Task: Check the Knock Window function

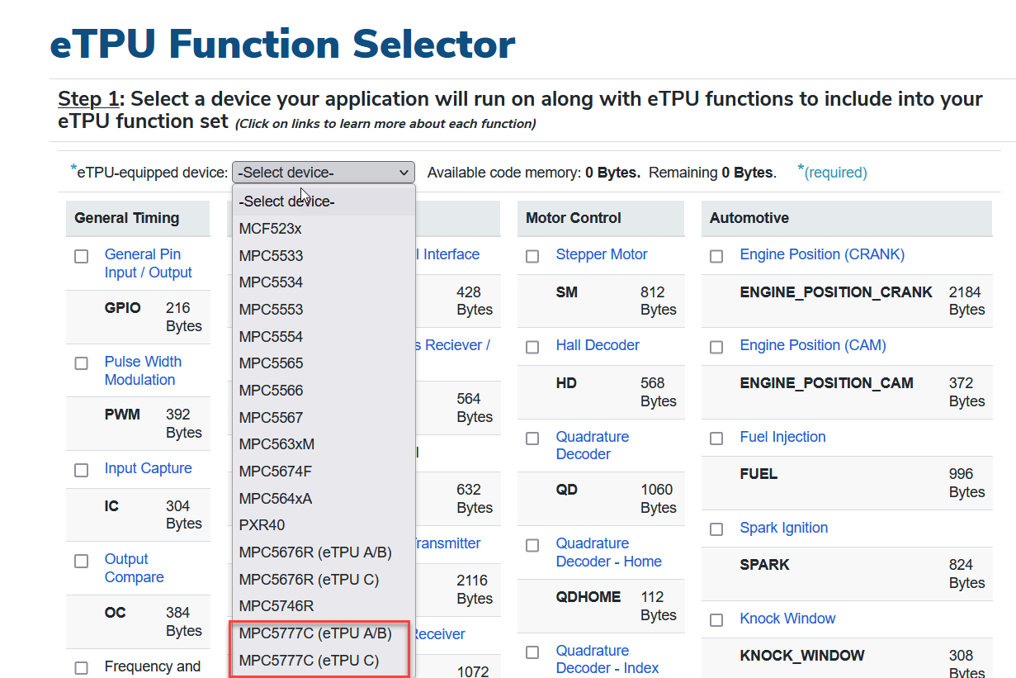Action: (x=716, y=620)
